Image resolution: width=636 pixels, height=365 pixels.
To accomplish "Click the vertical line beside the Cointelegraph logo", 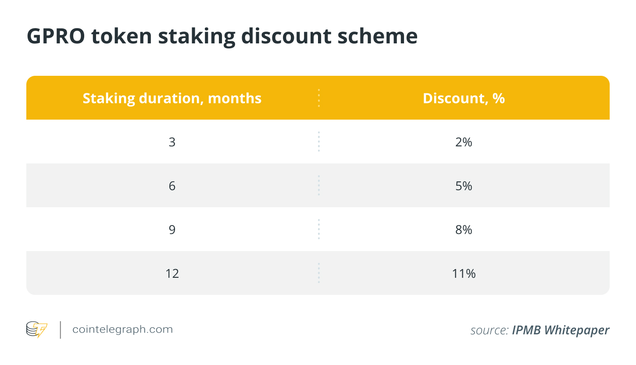I will (x=60, y=330).
